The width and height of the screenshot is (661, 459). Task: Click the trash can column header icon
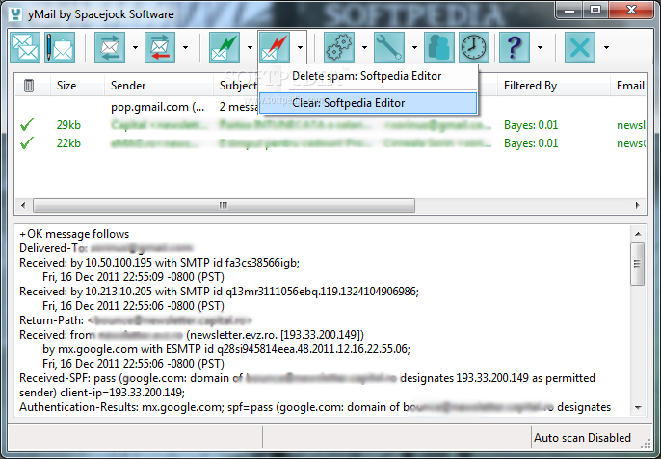point(29,86)
